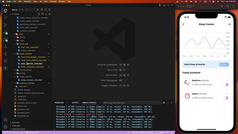Tap Check button on Daily Sleep Schedule
The image size is (238, 134).
pyautogui.click(x=223, y=64)
